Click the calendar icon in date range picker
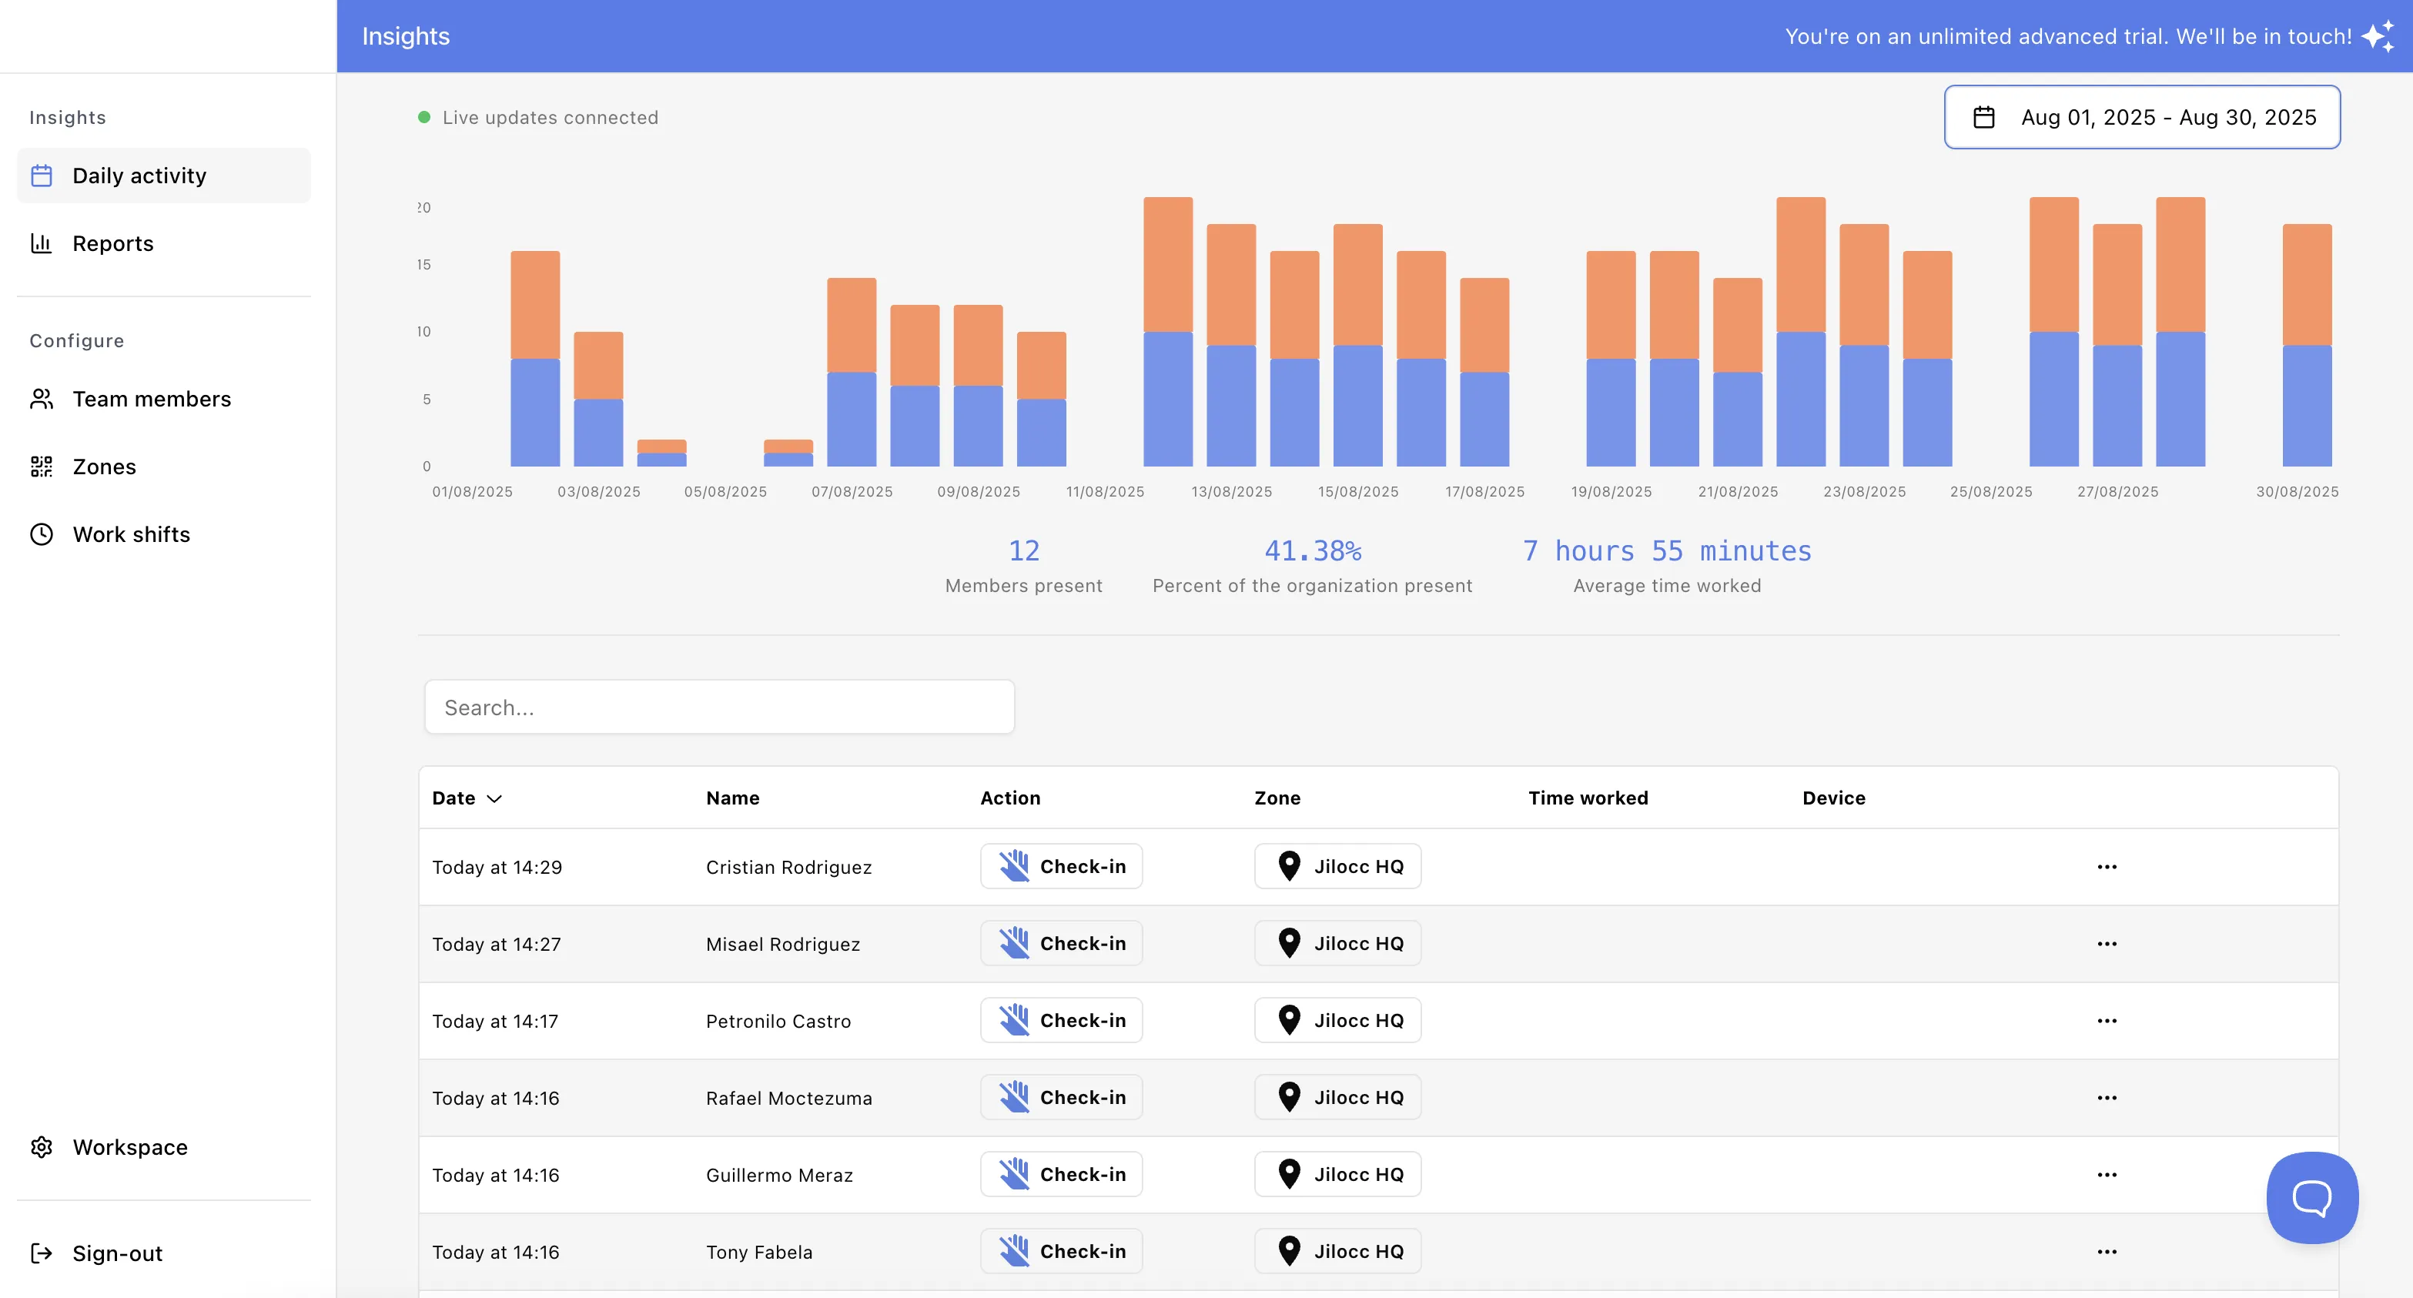The image size is (2413, 1298). point(1984,117)
